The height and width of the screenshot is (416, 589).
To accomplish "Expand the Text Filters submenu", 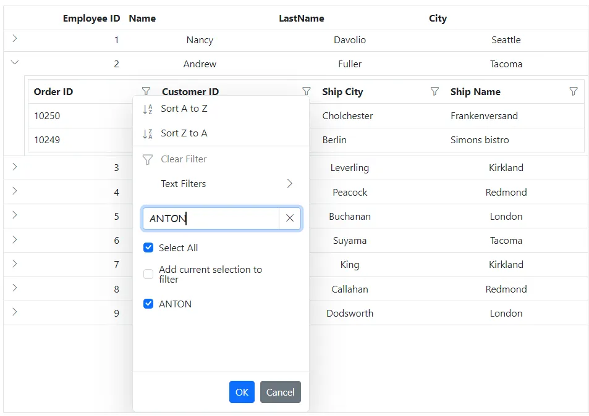I will [289, 183].
